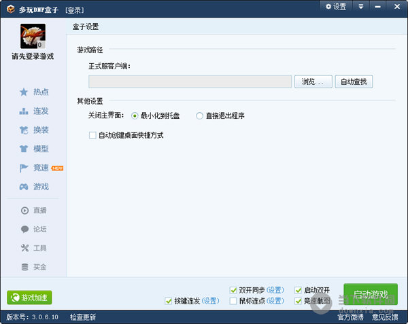Close the DNF盒子 window
Image resolution: width=408 pixels, height=324 pixels.
tap(397, 7)
